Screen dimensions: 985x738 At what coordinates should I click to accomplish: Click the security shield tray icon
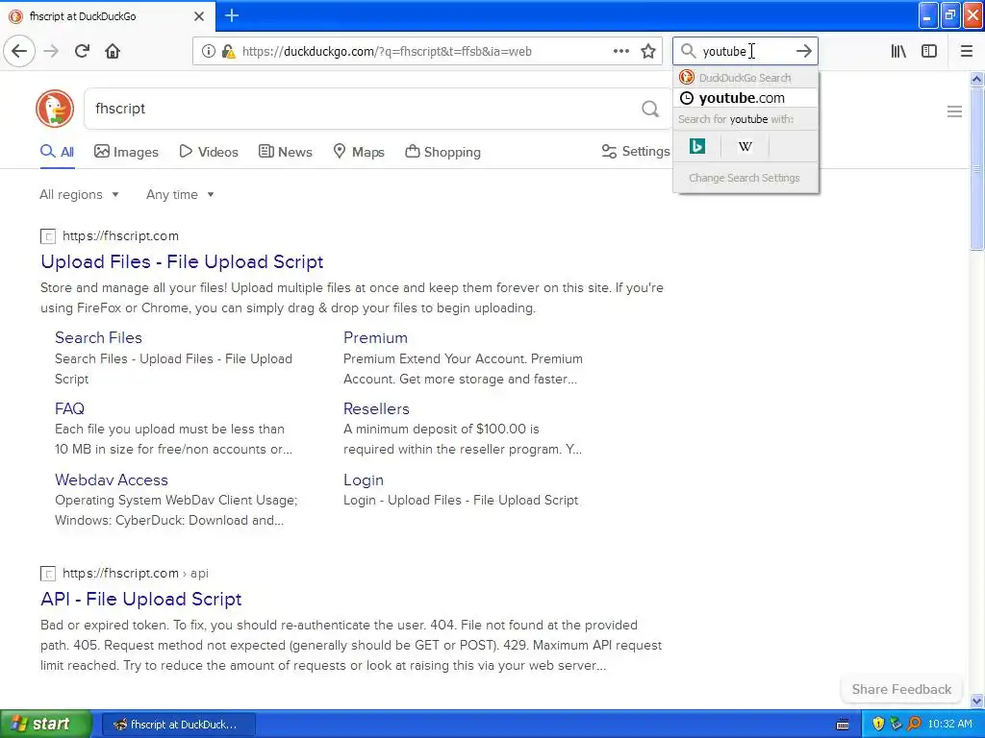coord(878,725)
